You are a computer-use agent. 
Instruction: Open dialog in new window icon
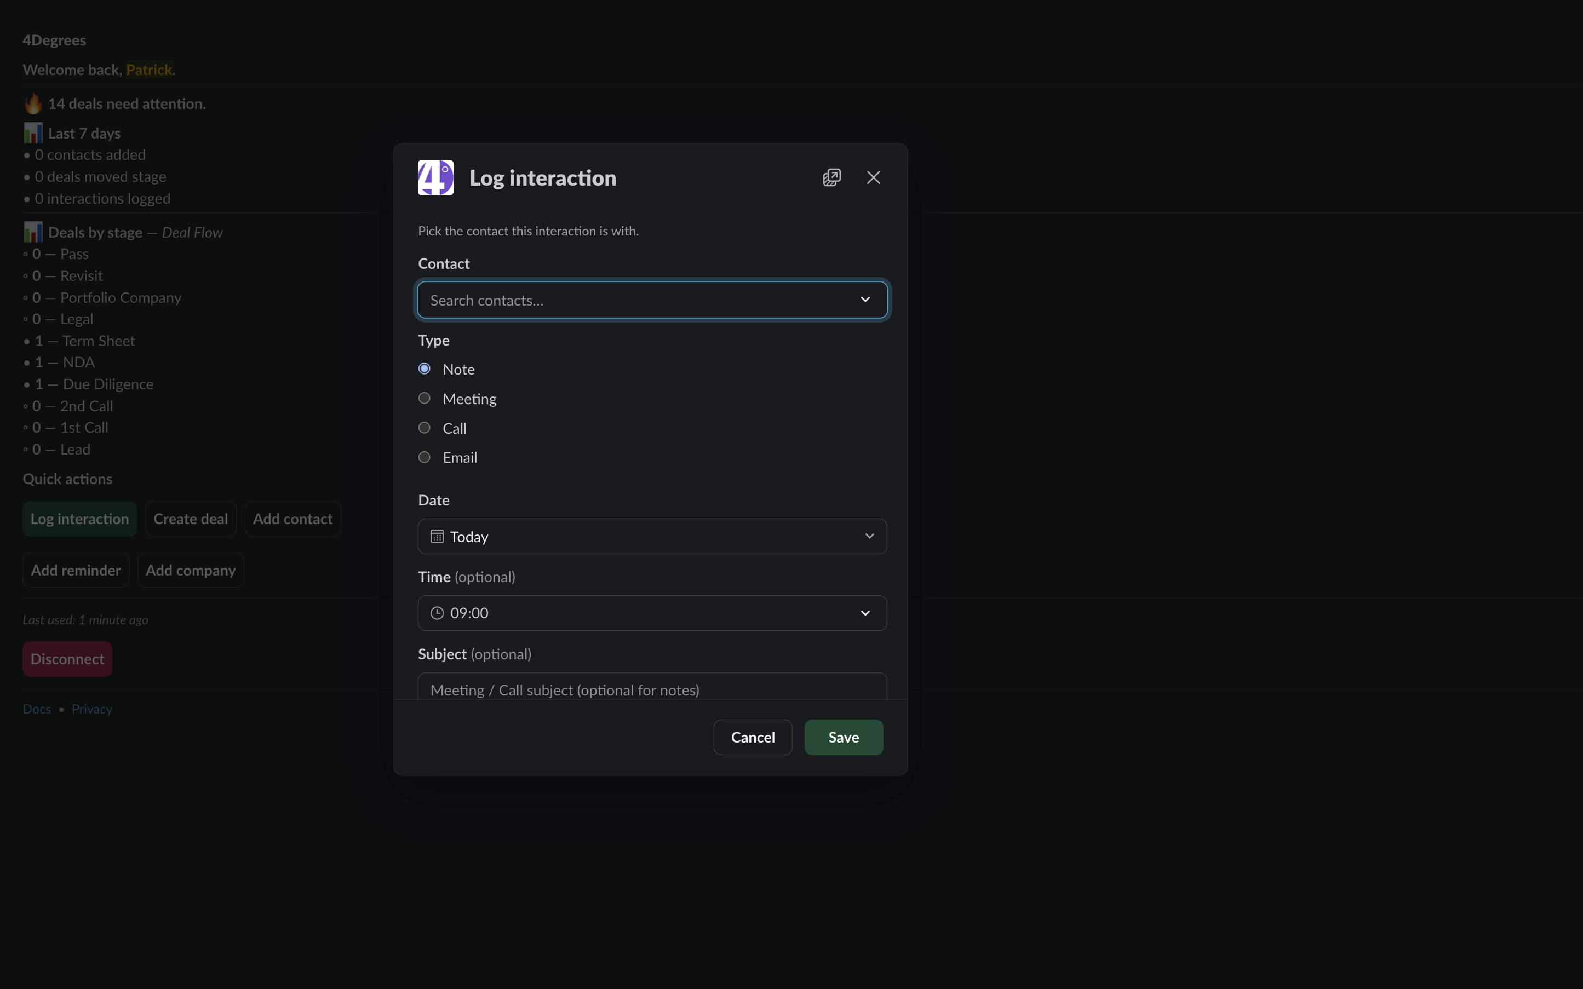click(x=831, y=177)
